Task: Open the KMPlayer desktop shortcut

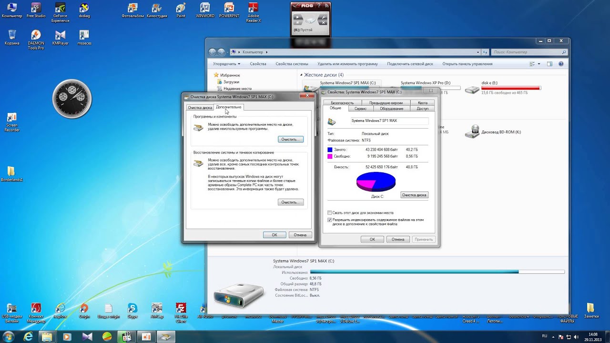Action: coord(60,37)
